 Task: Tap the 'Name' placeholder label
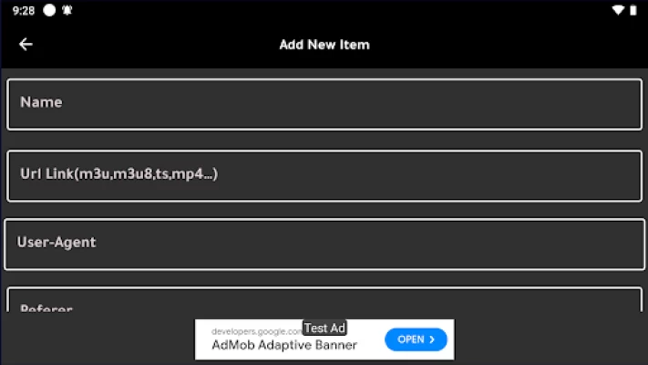tap(41, 102)
